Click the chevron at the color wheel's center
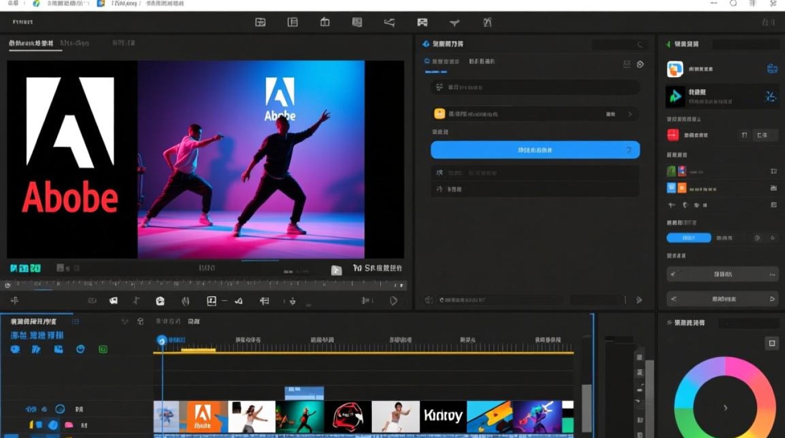Viewport: 785px width, 438px height. coord(725,408)
